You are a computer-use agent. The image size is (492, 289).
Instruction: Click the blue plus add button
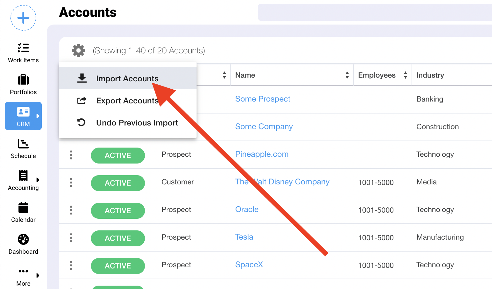point(23,18)
